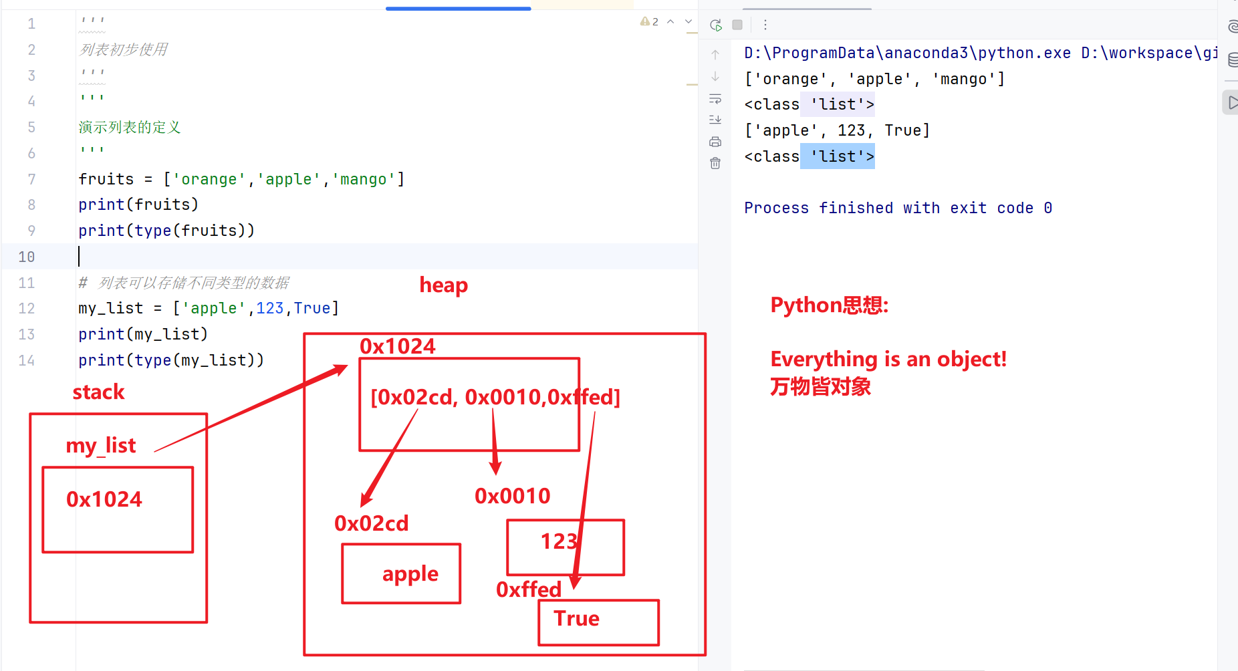Screen dimensions: 1238x671
Task: Toggle scroll to end of console
Action: pyautogui.click(x=715, y=120)
